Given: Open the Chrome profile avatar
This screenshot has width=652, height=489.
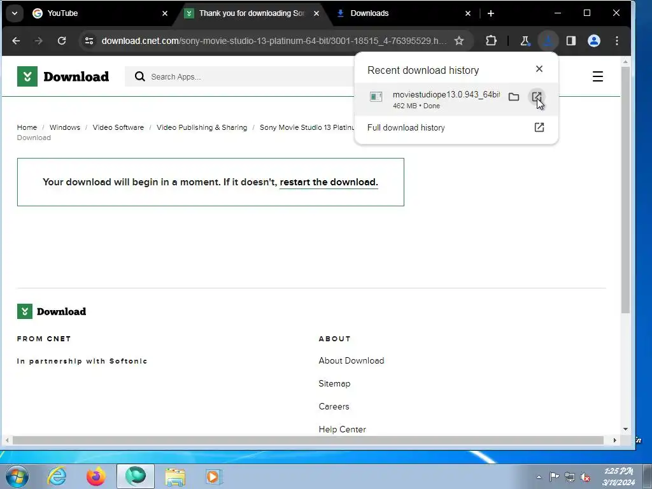Looking at the screenshot, I should 594,41.
